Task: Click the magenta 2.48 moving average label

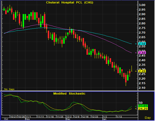Action: (x=142, y=53)
